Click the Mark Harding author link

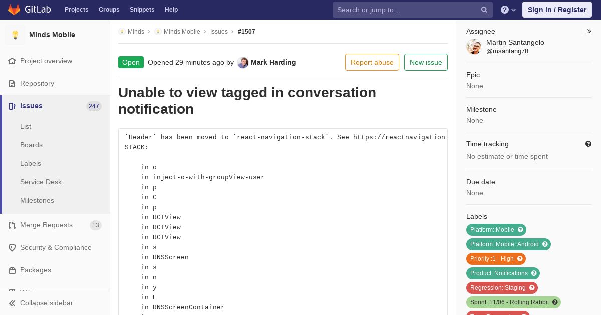[x=273, y=62]
